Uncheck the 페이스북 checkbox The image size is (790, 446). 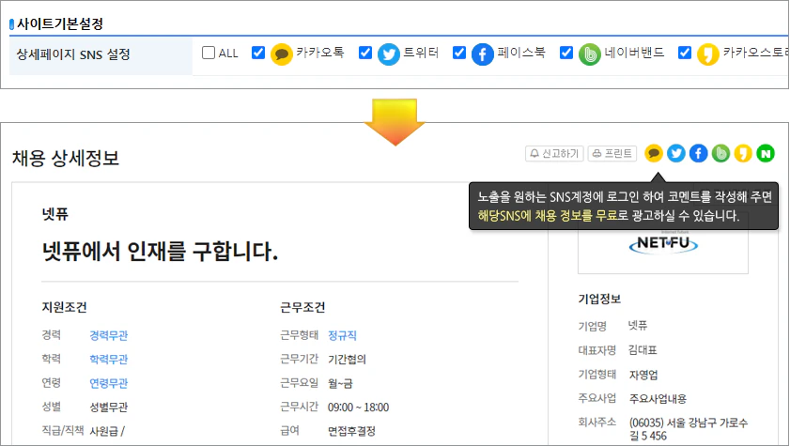459,53
